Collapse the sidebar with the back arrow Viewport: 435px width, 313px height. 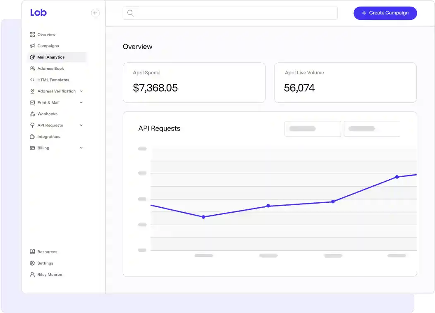[96, 13]
